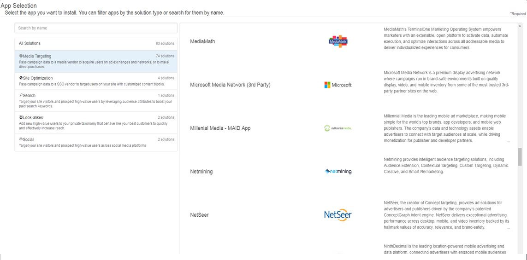Open the Millenial Media - MAID App
The image size is (527, 260).
(x=220, y=128)
